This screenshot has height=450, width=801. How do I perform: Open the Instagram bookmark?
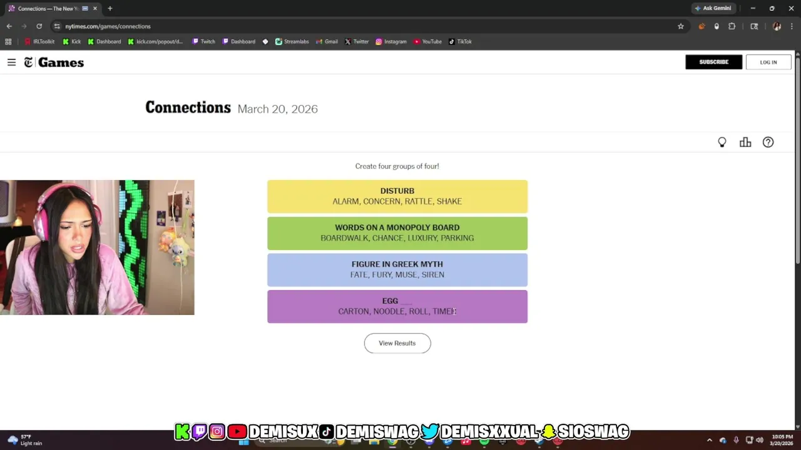[391, 42]
